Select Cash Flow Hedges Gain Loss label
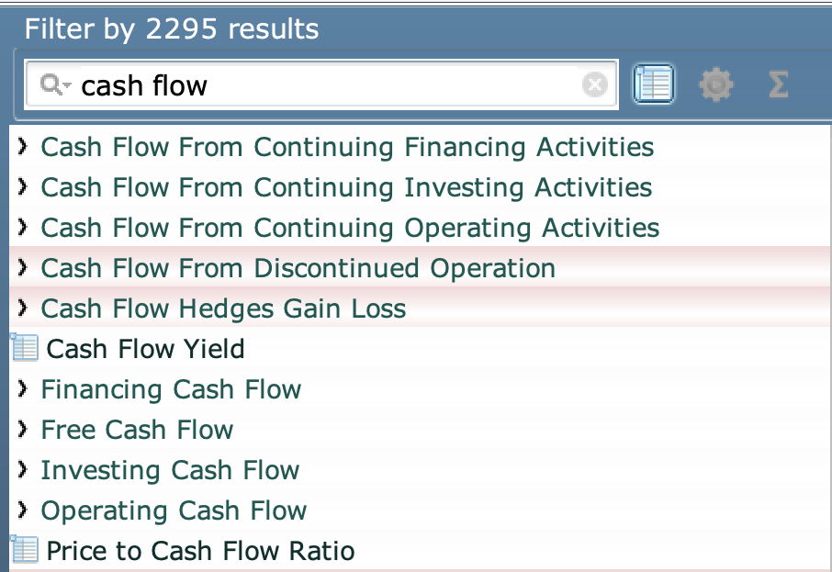 223,308
